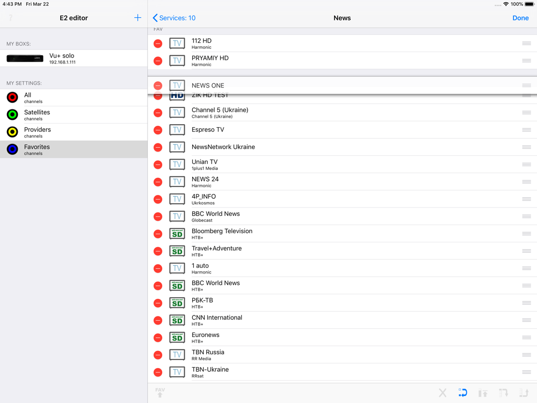
Task: Tap the FAV up-arrow toolbar icon
Action: 160,392
